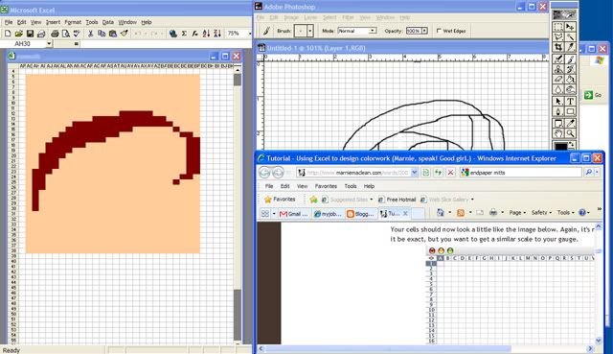Viewport: 613px width, 354px height.
Task: Expand Excel's Name Box dropdown arrow
Action: [49, 44]
